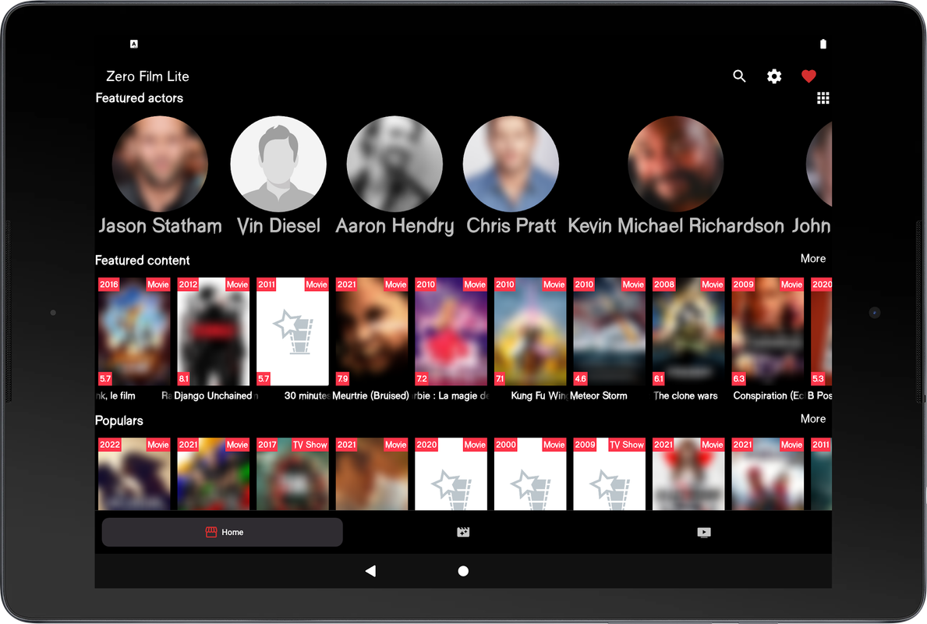This screenshot has width=927, height=624.
Task: Open the 2017 TV Show in Populars
Action: point(292,473)
